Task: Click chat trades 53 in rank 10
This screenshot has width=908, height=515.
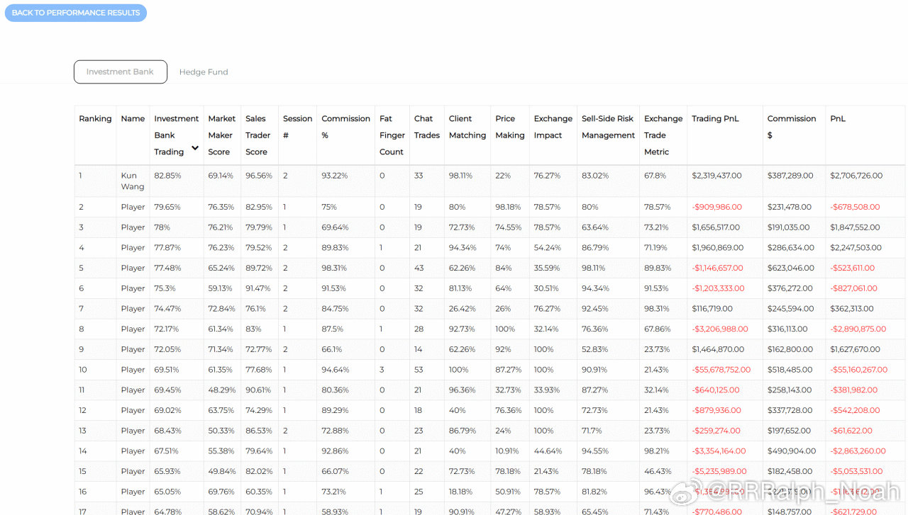Action: point(419,370)
